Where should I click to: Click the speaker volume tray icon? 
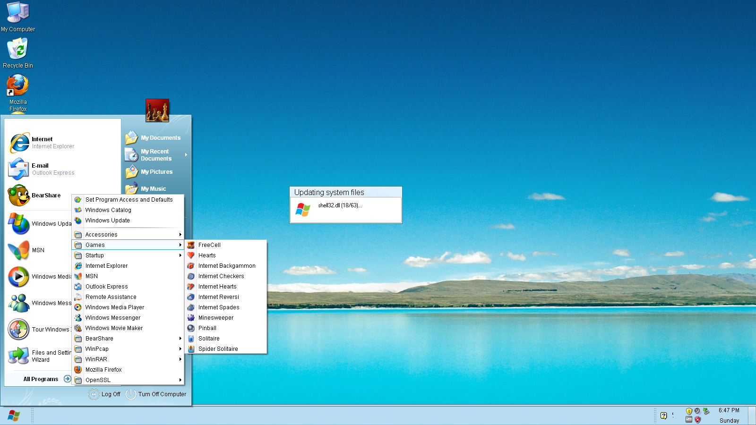697,411
